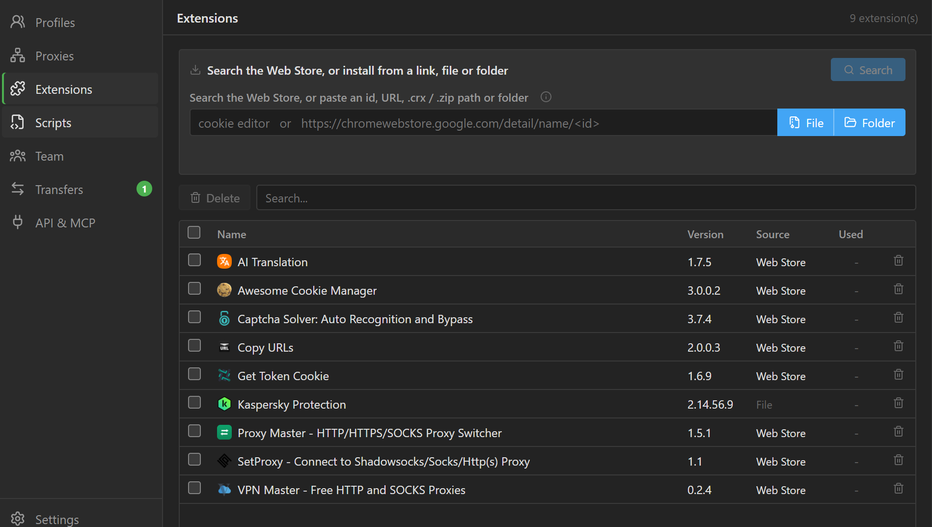Select the VPN Master row checkbox
Viewport: 932px width, 527px height.
click(x=194, y=488)
